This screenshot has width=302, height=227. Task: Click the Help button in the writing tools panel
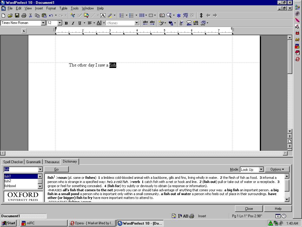tap(278, 209)
